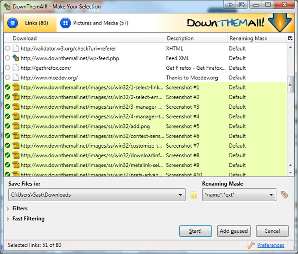Screen dimensions: 298x254
Task: Sort by the Download column header
Action: pyautogui.click(x=88, y=38)
